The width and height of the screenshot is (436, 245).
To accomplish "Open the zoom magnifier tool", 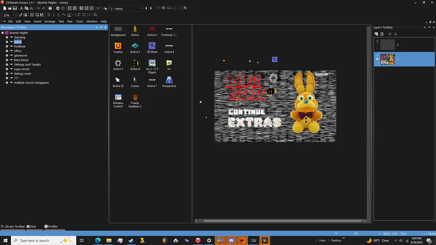I will click(x=95, y=15).
